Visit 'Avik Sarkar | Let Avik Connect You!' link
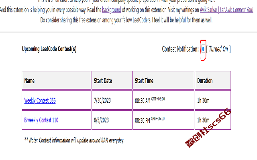 [x=226, y=10]
